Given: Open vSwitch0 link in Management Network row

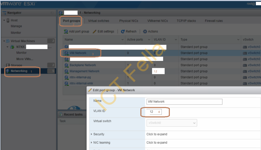Looking at the screenshot, I should pyautogui.click(x=254, y=71).
